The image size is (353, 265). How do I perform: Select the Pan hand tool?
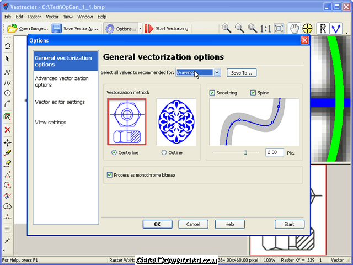(294, 28)
